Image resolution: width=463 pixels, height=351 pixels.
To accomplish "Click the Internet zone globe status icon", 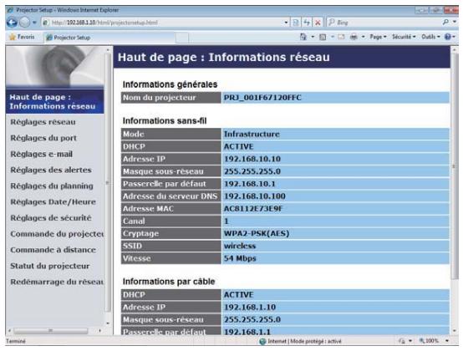I will coord(262,341).
